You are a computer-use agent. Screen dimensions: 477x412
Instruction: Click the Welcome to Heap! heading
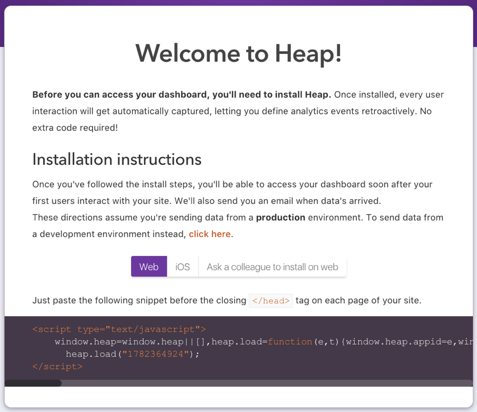pos(238,54)
